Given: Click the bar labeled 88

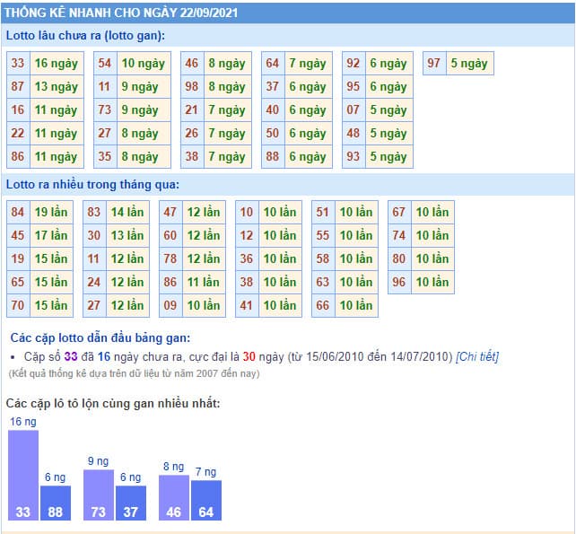Looking at the screenshot, I should pyautogui.click(x=56, y=503).
